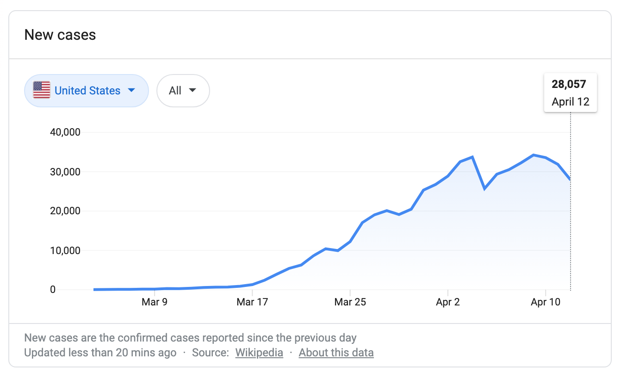The image size is (621, 373).
Task: Click the 40,000 y-axis label
Action: tap(65, 132)
